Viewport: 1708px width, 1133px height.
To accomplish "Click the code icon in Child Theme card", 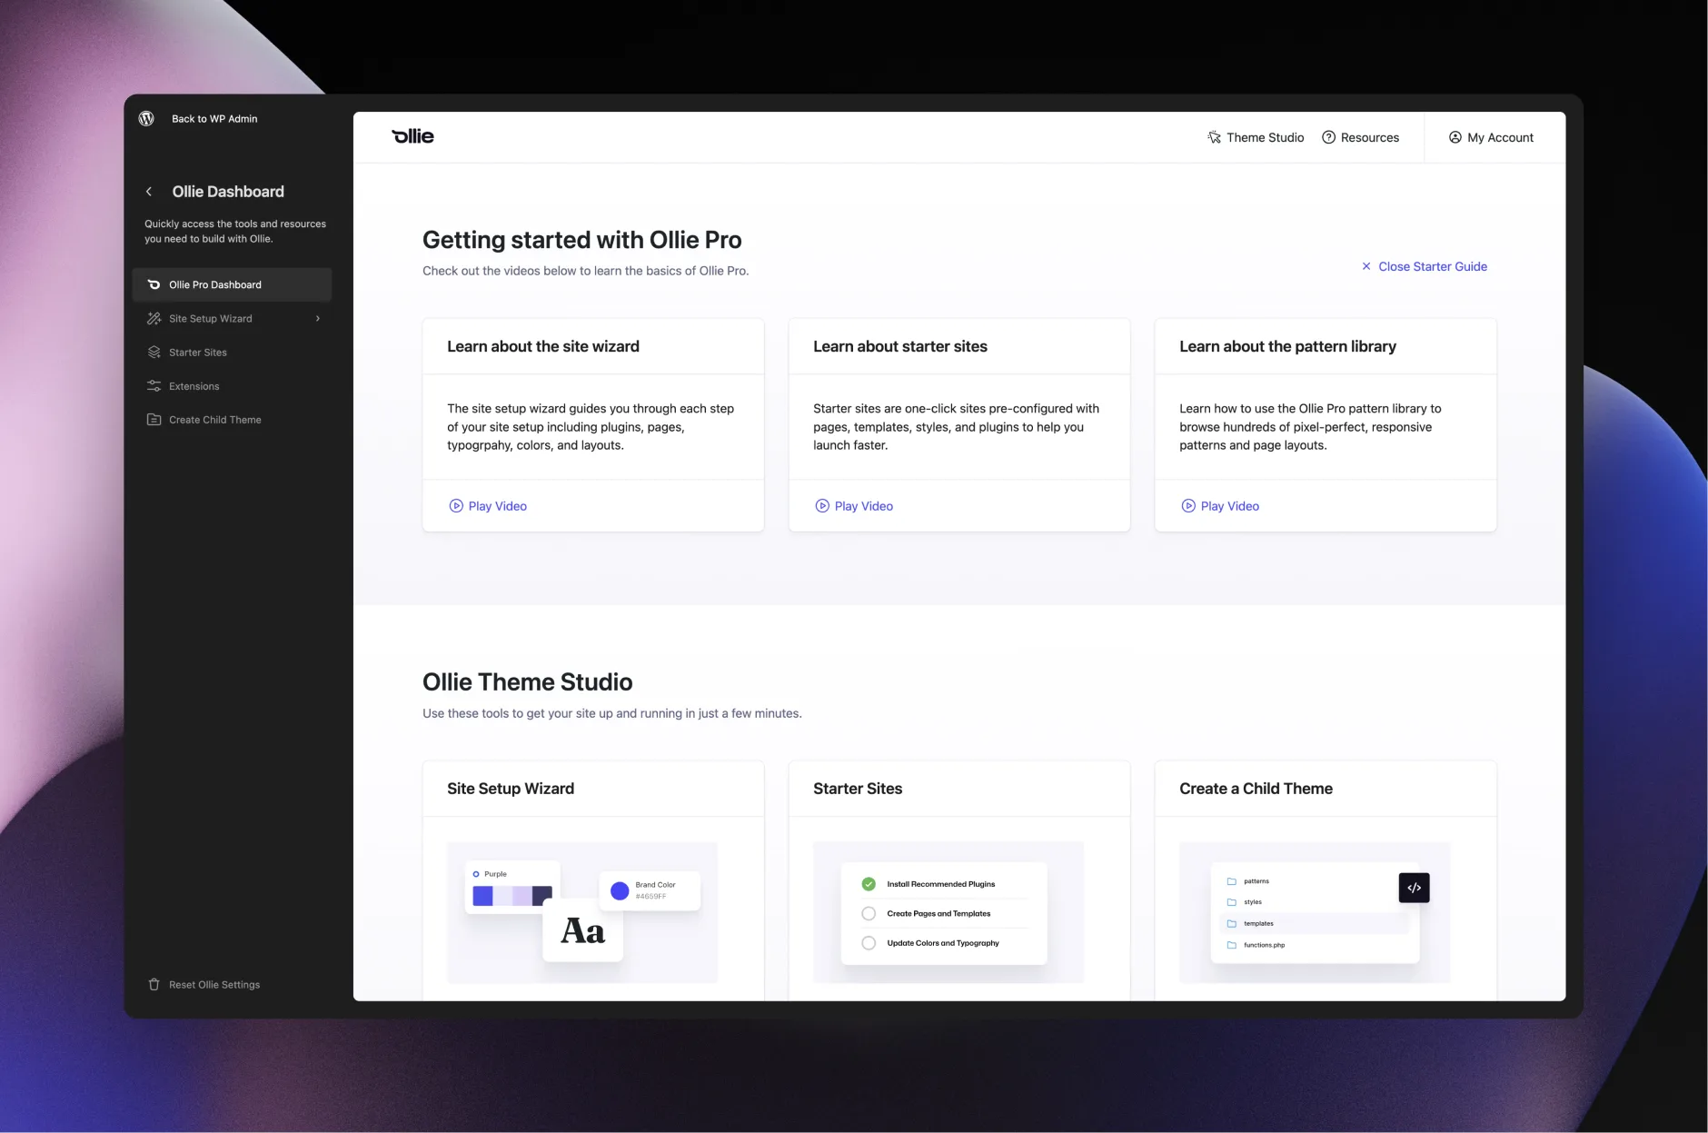I will 1414,888.
